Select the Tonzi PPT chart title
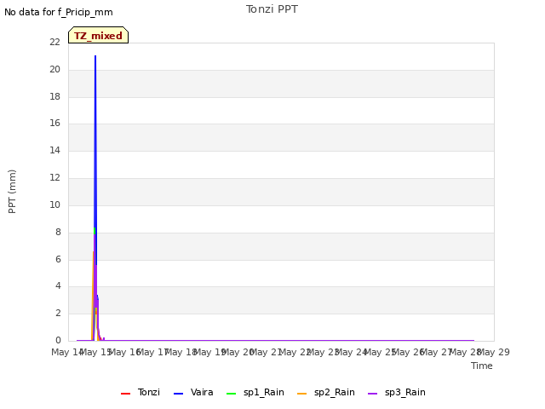 click(x=272, y=9)
